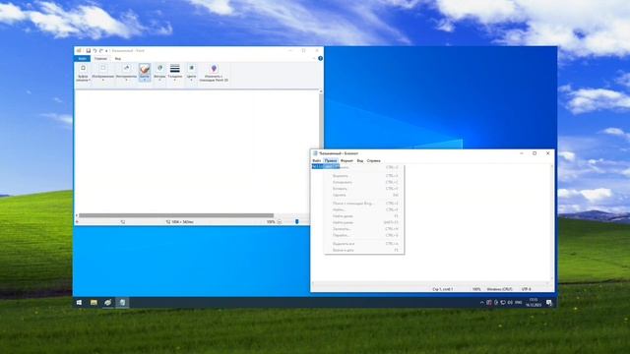The height and width of the screenshot is (354, 630).
Task: Click the volume speaker icon in system tray
Action: tap(510, 303)
